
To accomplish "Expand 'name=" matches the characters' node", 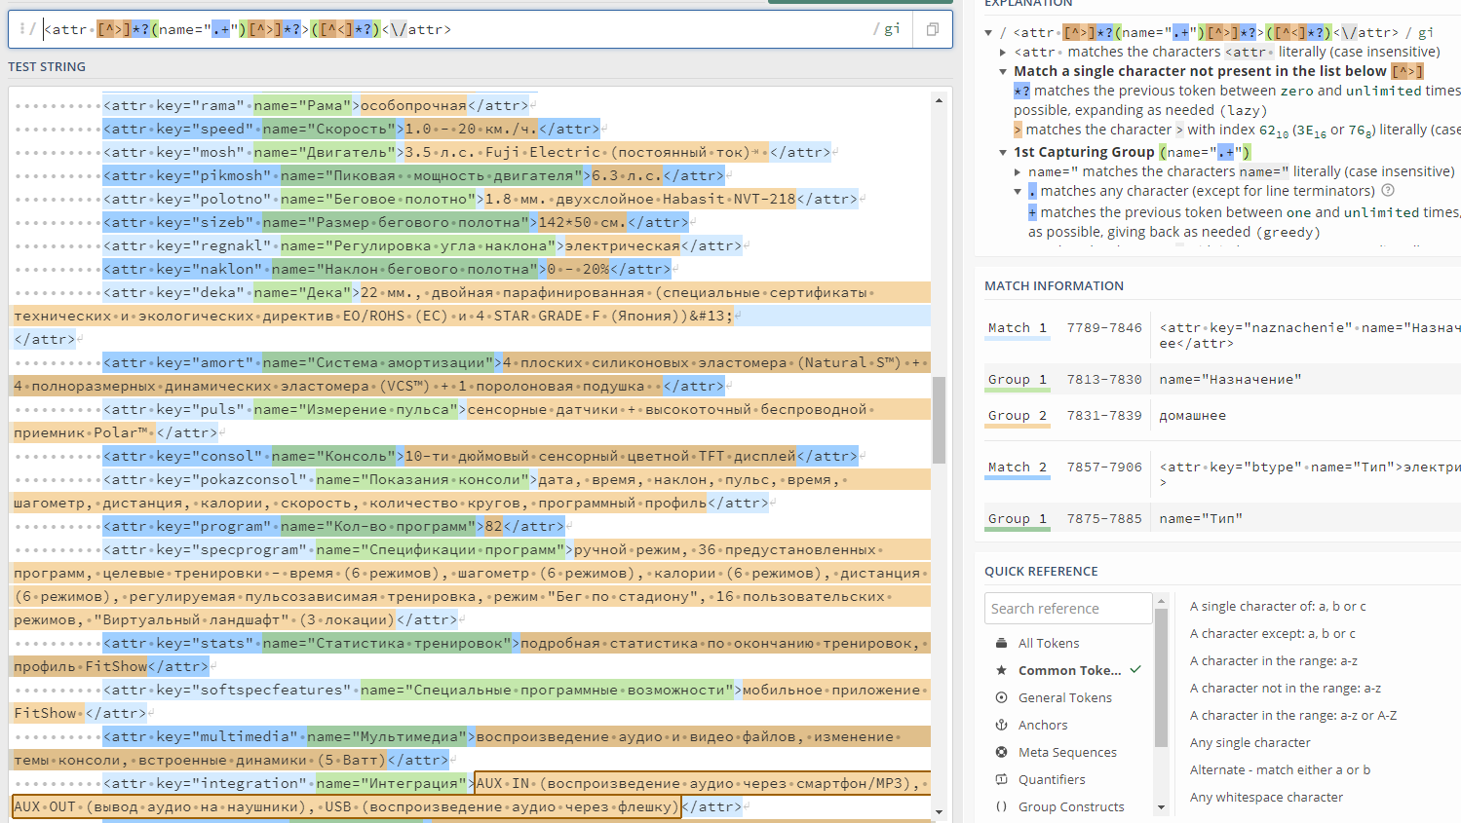I will (x=1018, y=171).
